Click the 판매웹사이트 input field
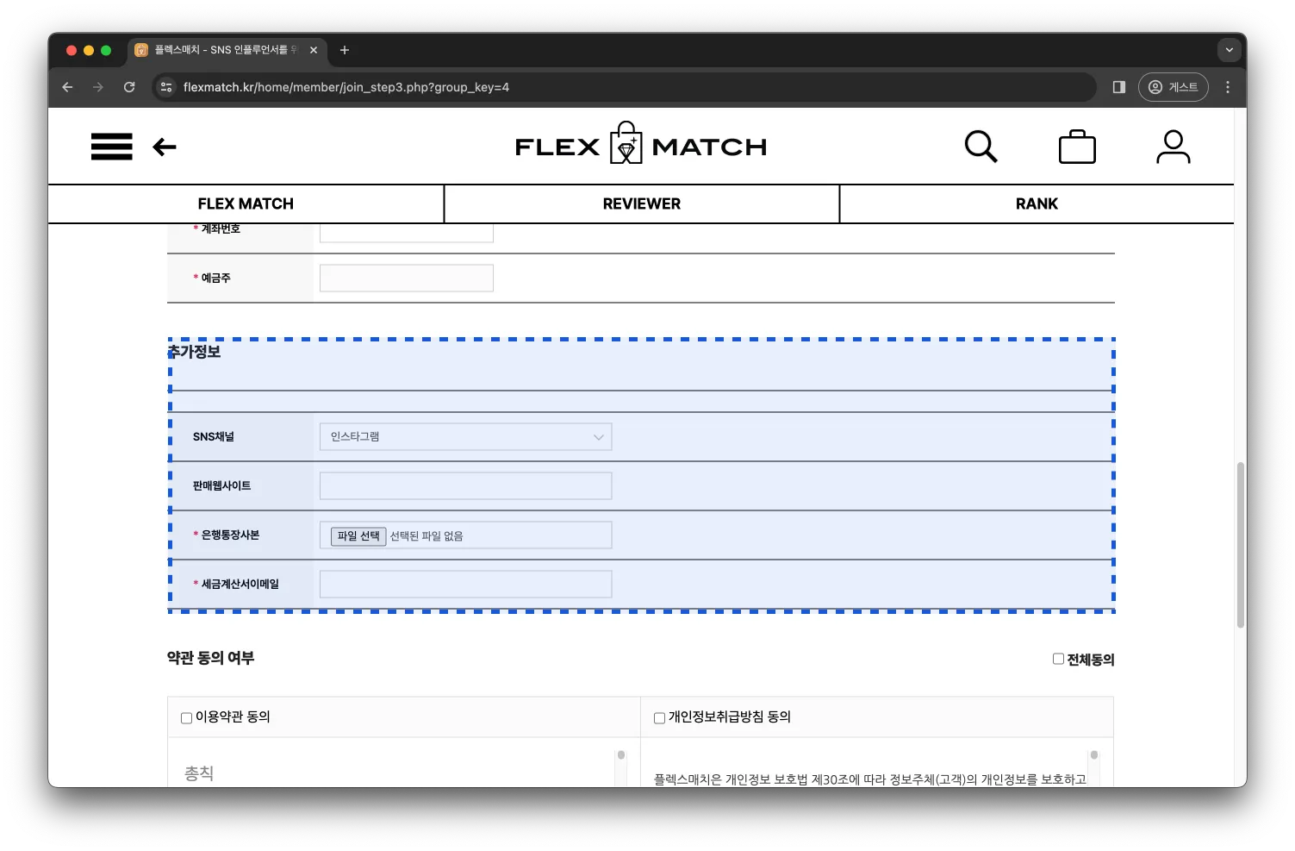The height and width of the screenshot is (851, 1295). pyautogui.click(x=466, y=486)
